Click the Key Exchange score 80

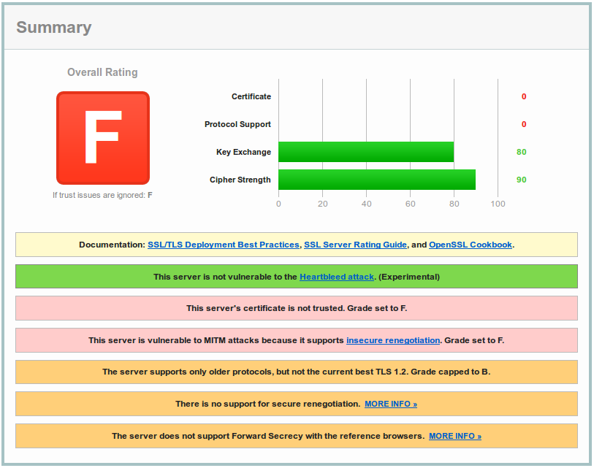click(x=521, y=152)
